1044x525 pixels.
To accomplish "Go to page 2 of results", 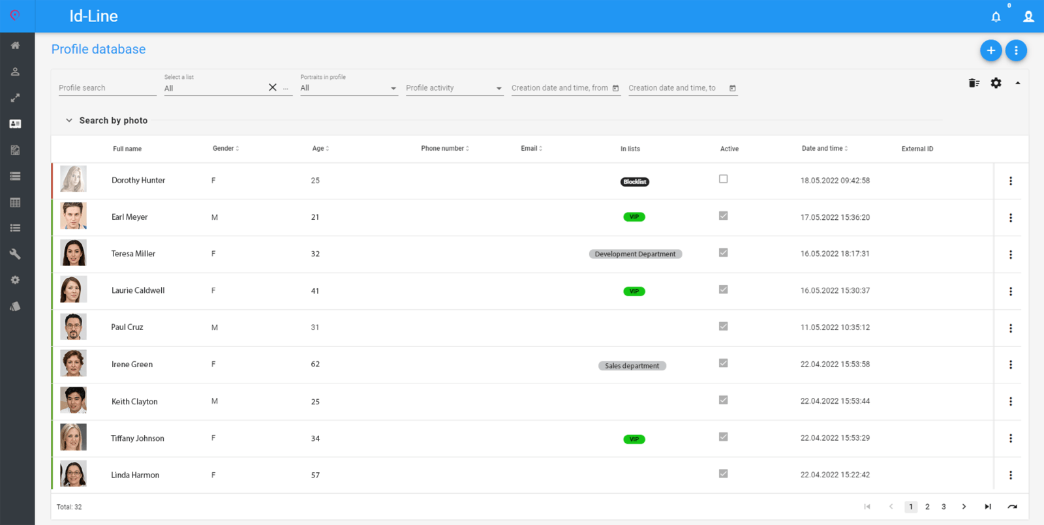I will [927, 507].
